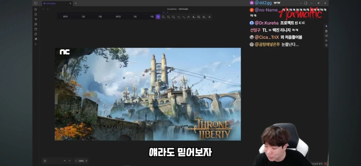Click the 2021 timeline label
Viewport: 361px width, 166px height.
(65, 17)
